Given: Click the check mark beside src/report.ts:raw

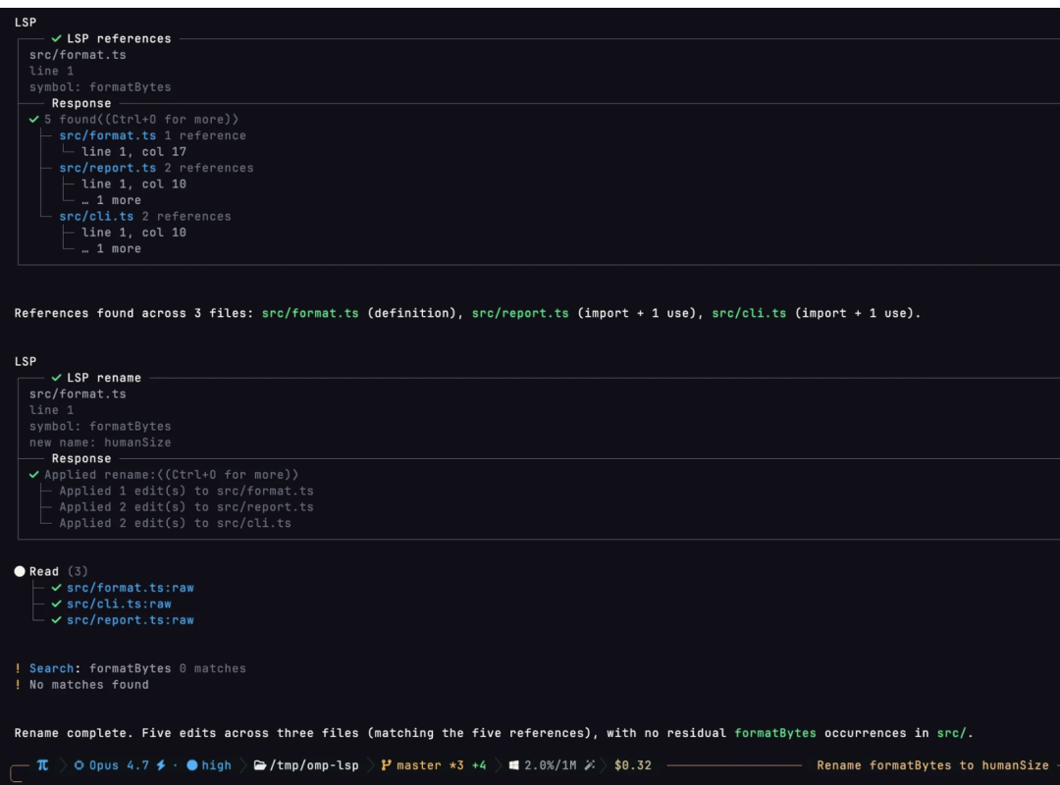Looking at the screenshot, I should click(57, 620).
